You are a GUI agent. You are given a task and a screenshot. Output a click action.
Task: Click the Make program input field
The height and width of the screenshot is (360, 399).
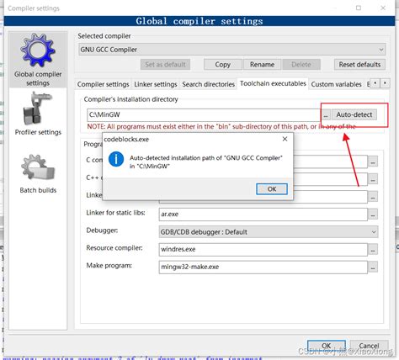(x=263, y=267)
